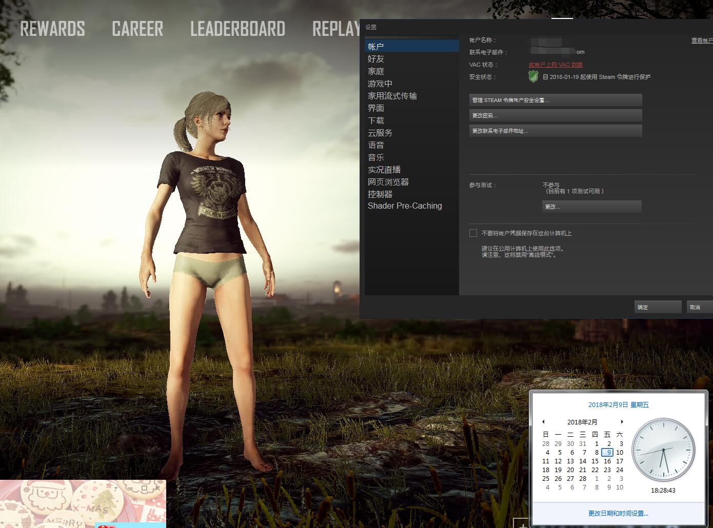Select the Shader Pre-Caching settings category
The width and height of the screenshot is (713, 528).
pos(412,206)
